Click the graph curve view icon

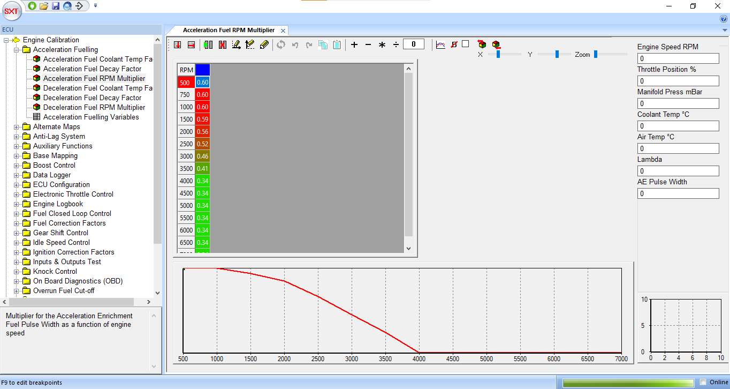(440, 45)
